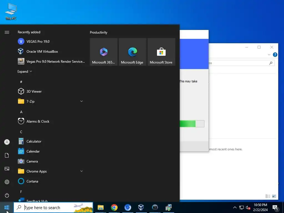Open Pictures from Start sidebar
Viewport: 284px width, 213px height.
pyautogui.click(x=7, y=169)
